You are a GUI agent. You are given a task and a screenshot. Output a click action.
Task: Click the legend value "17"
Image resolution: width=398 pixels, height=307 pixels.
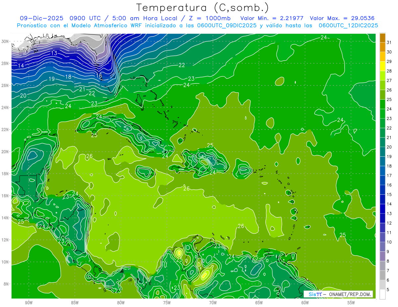click(x=389, y=176)
